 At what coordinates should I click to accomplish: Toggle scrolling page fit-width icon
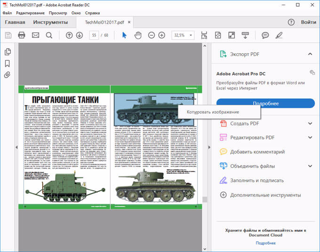click(204, 35)
